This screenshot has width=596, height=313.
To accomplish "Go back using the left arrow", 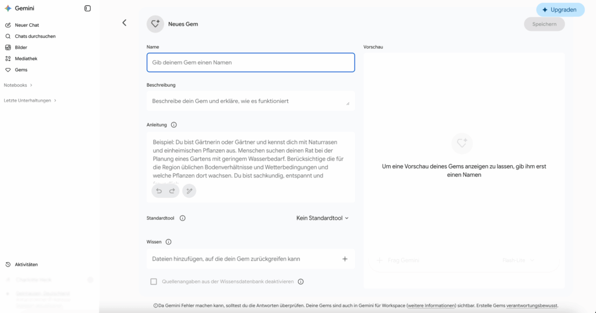I will [125, 23].
